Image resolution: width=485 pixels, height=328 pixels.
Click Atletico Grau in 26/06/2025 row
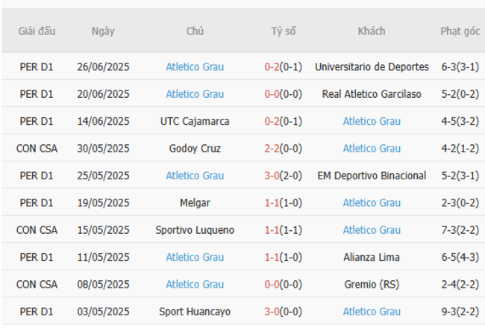point(195,66)
